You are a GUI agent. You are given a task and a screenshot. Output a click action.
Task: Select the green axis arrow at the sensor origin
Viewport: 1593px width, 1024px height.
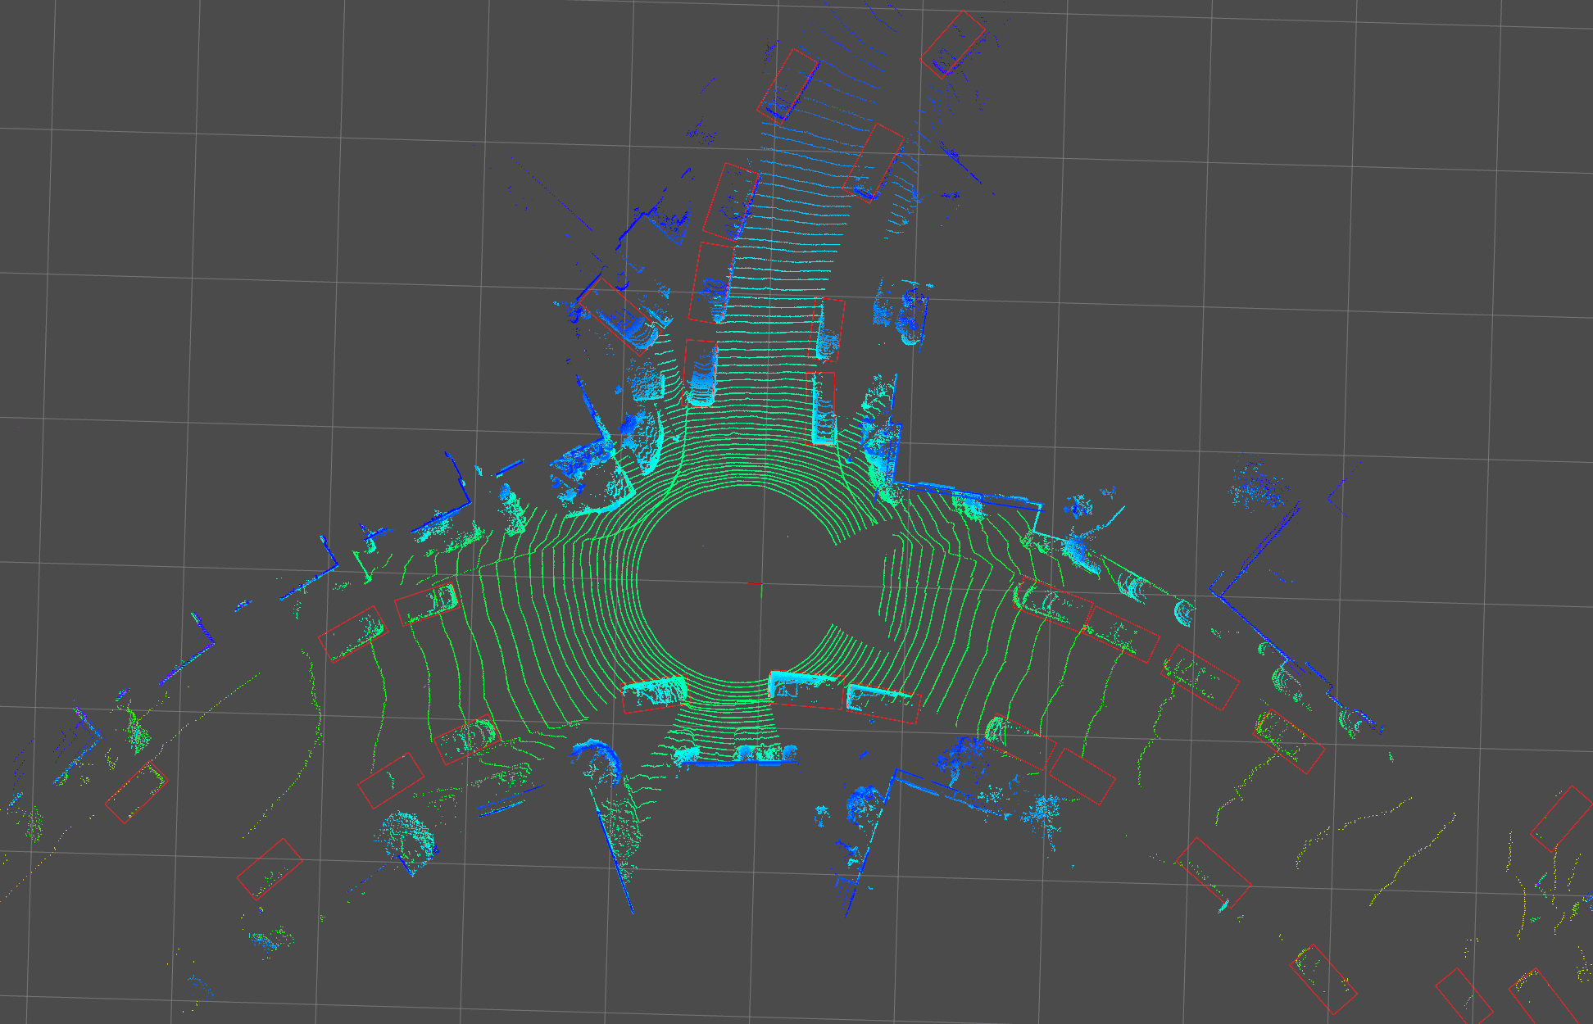click(761, 590)
